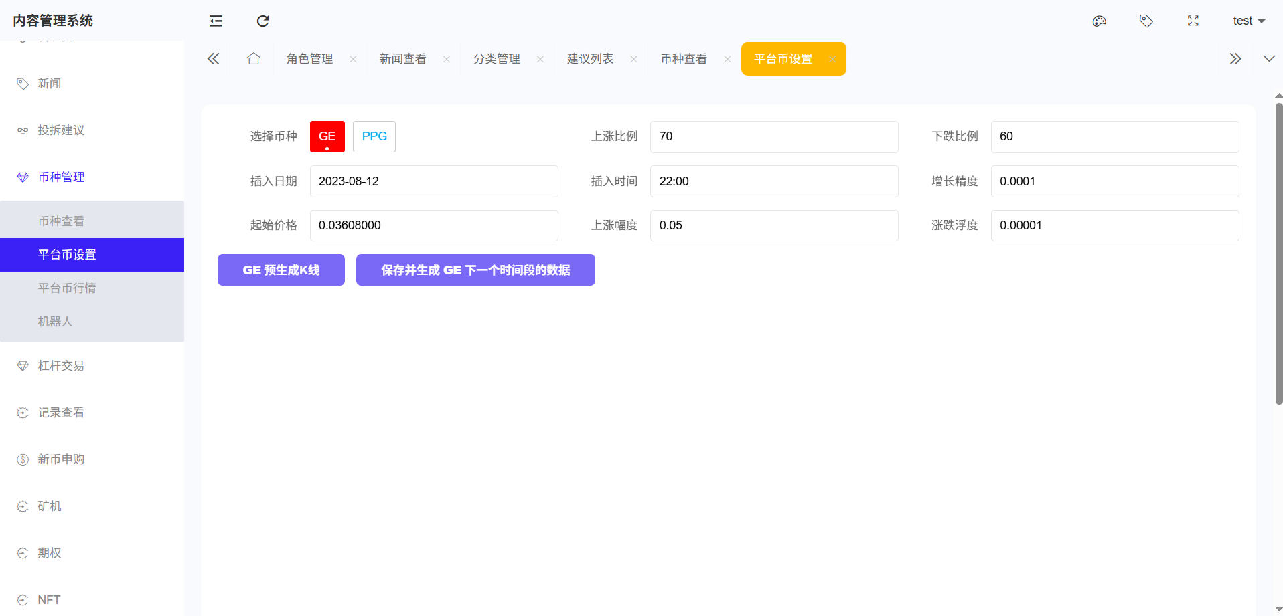
Task: Expand the tab options dropdown arrow
Action: 1268,59
